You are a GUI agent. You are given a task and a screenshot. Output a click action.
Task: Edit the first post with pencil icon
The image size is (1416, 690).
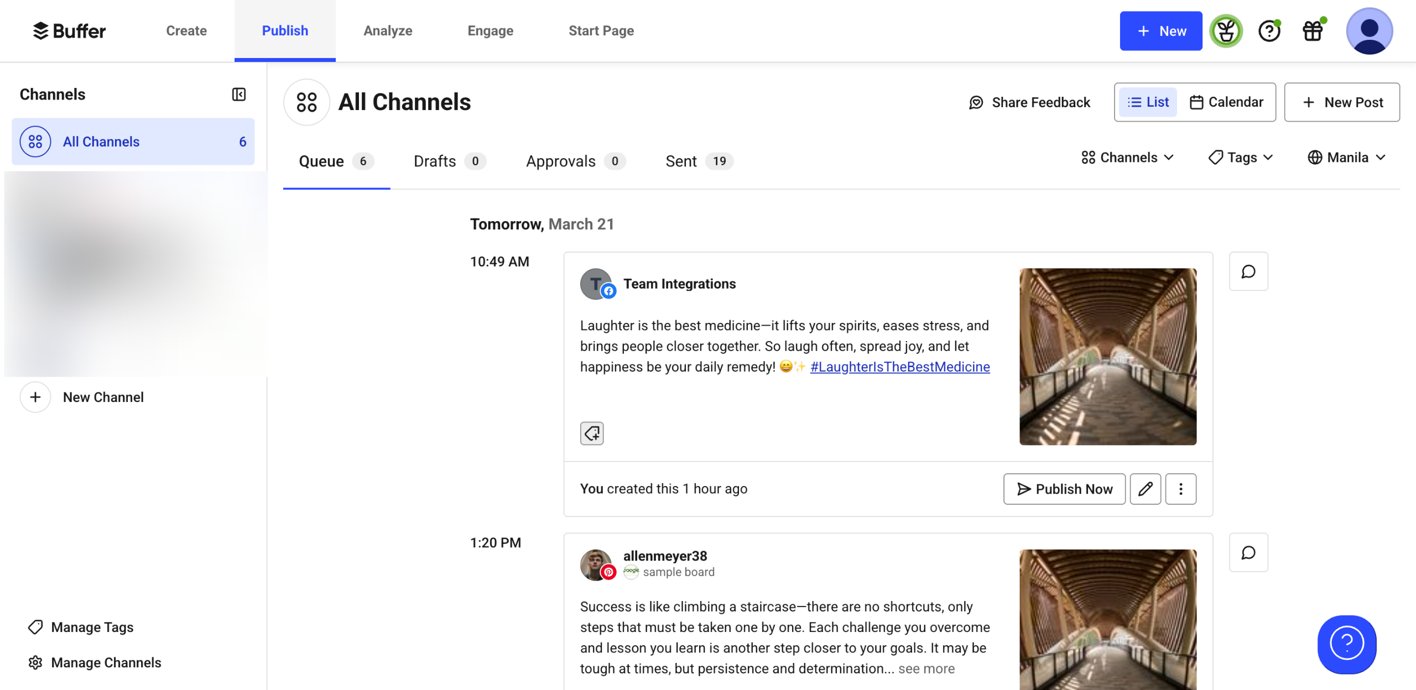coord(1145,489)
